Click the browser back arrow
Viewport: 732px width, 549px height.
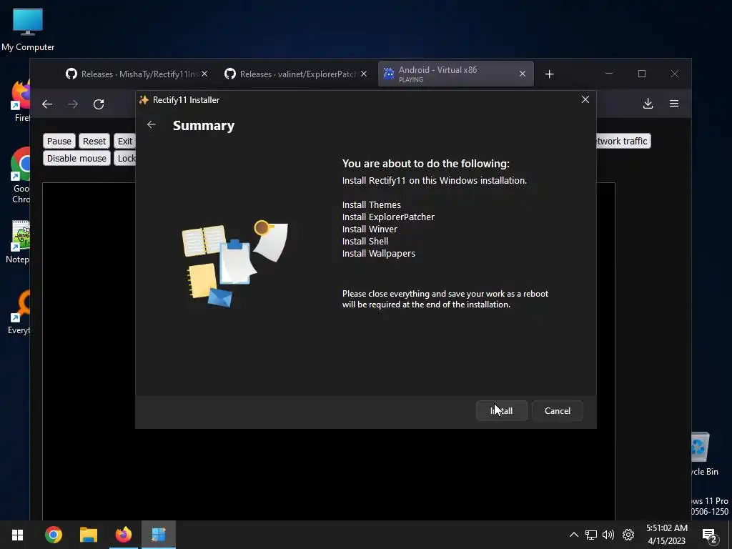pyautogui.click(x=47, y=104)
